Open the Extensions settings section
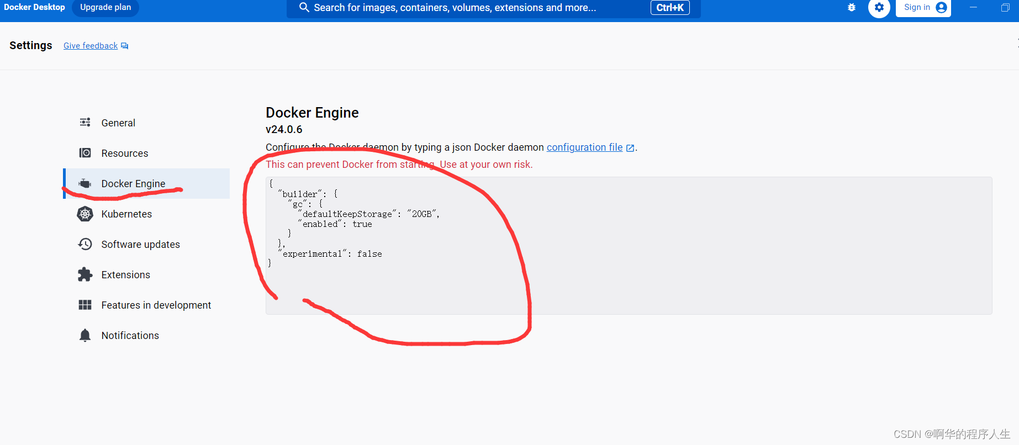 point(146,274)
